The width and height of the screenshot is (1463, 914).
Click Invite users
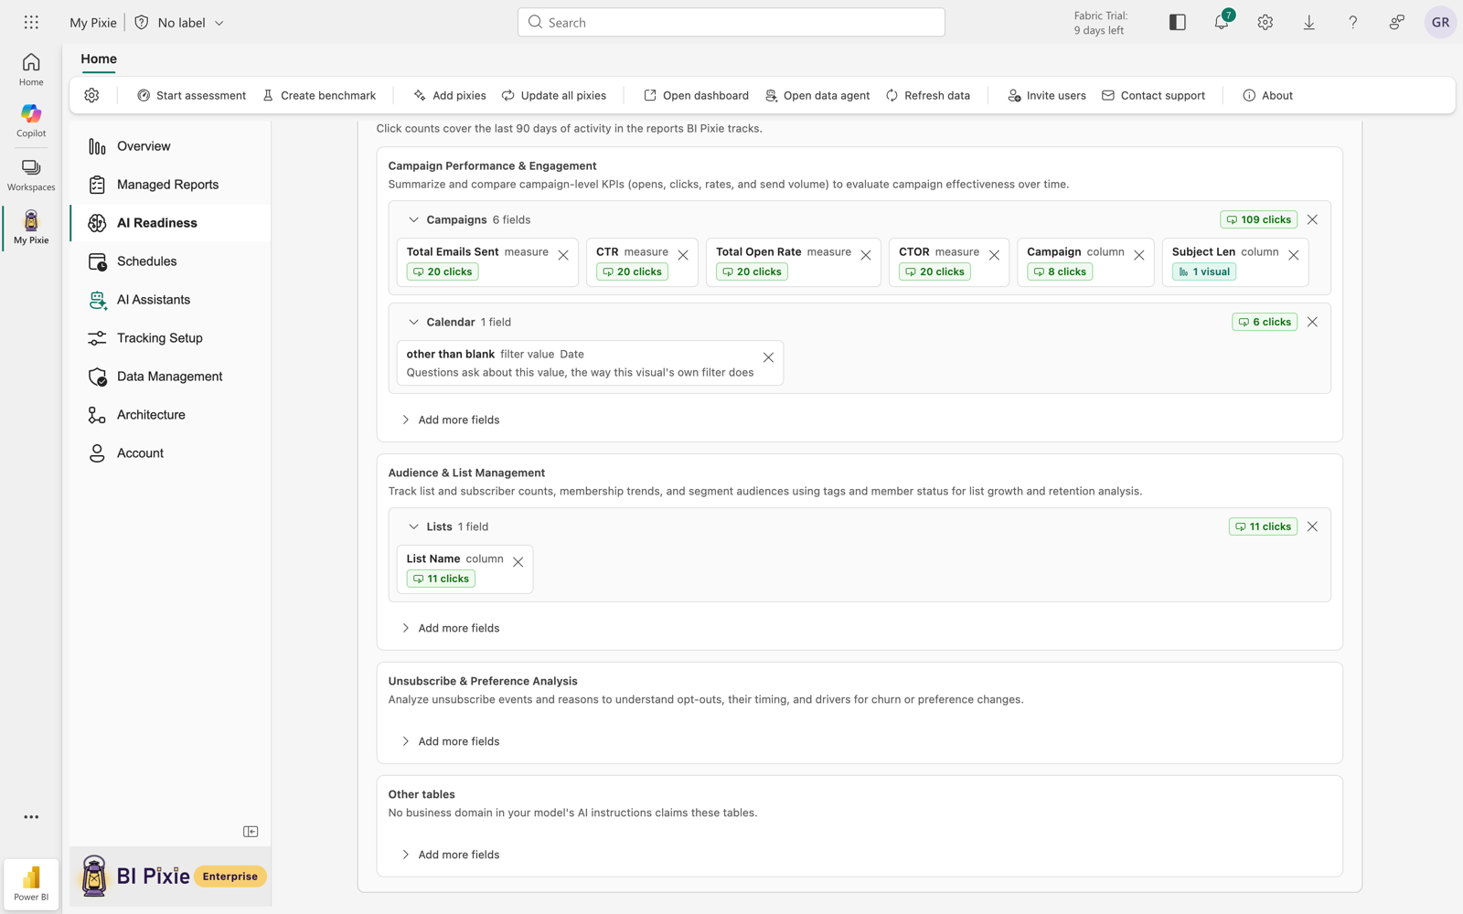1047,95
